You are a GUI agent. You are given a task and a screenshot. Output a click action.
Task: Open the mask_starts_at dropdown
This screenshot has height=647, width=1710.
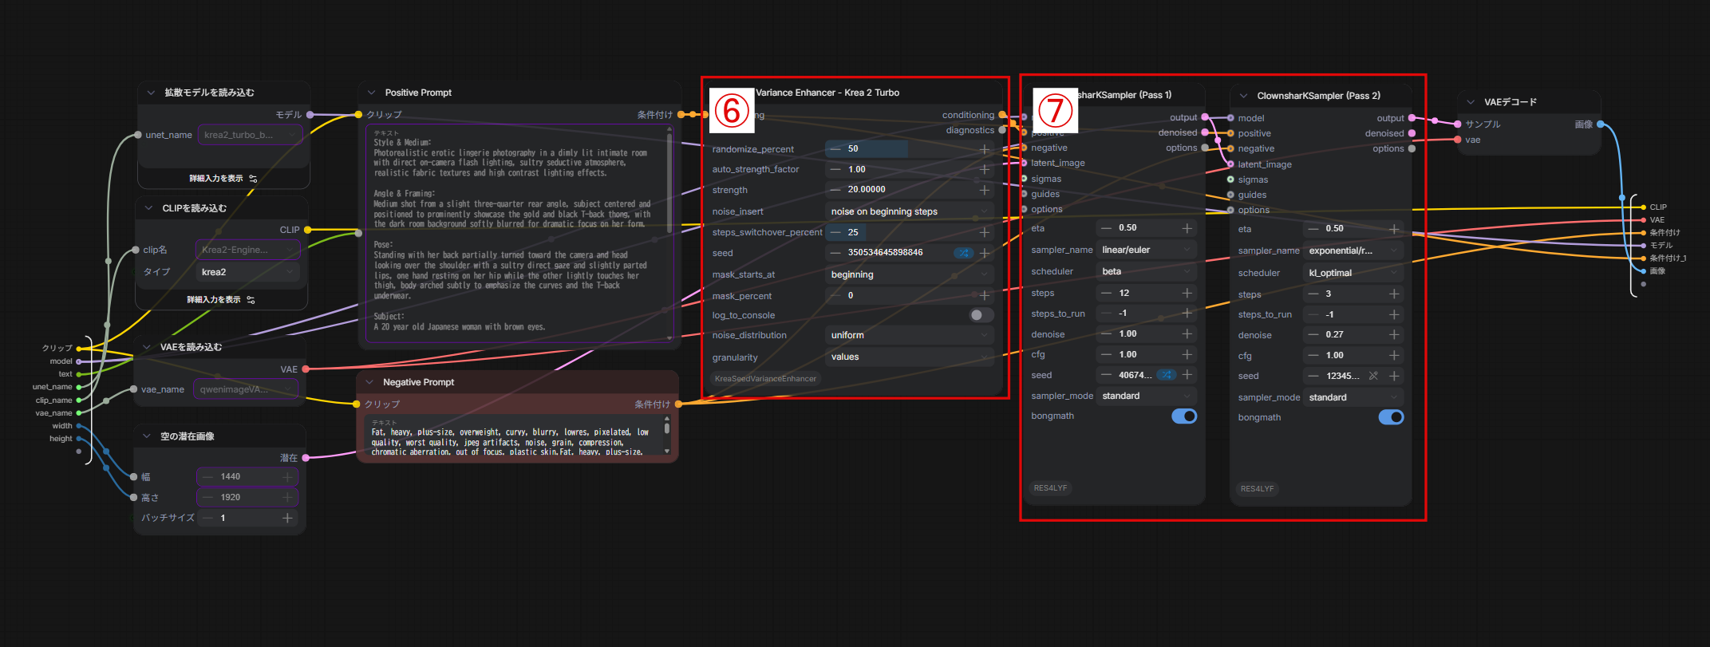909,274
